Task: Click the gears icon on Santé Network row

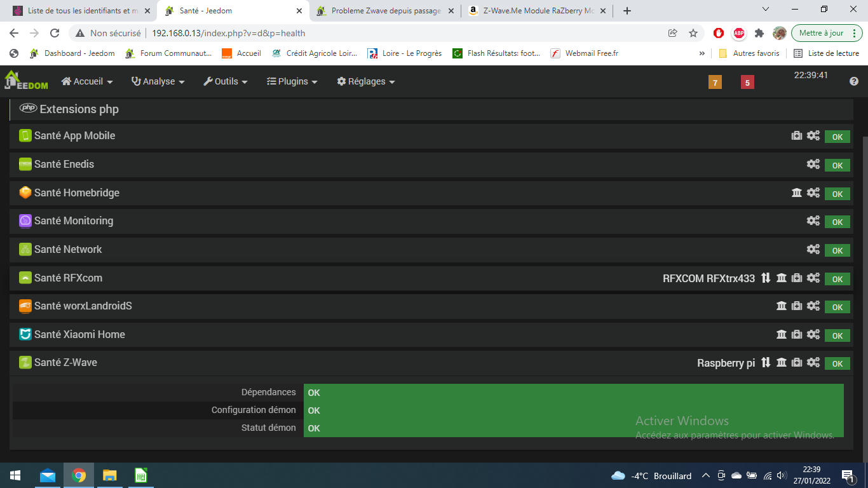Action: (x=813, y=249)
